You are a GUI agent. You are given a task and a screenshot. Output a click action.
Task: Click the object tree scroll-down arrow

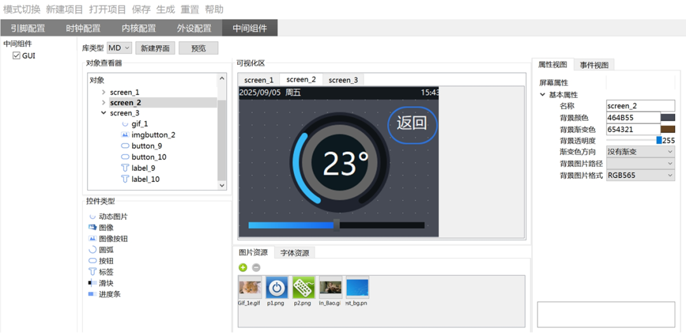tap(222, 186)
